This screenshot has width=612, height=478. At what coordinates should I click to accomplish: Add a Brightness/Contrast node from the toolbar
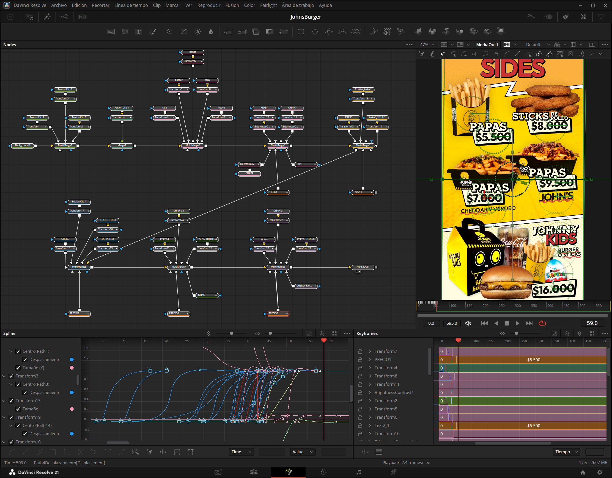(x=197, y=32)
